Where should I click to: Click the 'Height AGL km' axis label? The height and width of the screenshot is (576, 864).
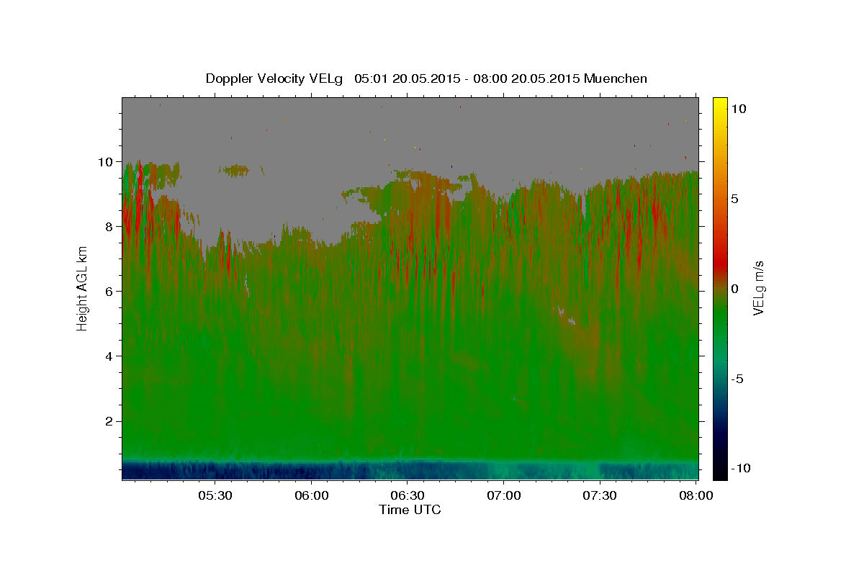[82, 289]
